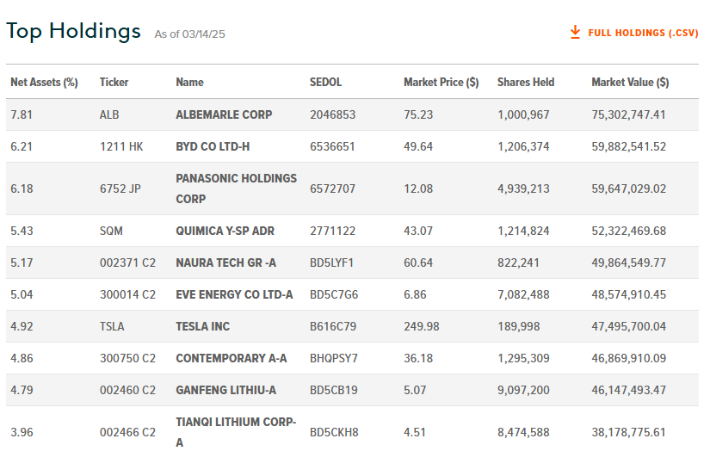Click SEDOL value B616C79
This screenshot has width=710, height=451.
[333, 326]
